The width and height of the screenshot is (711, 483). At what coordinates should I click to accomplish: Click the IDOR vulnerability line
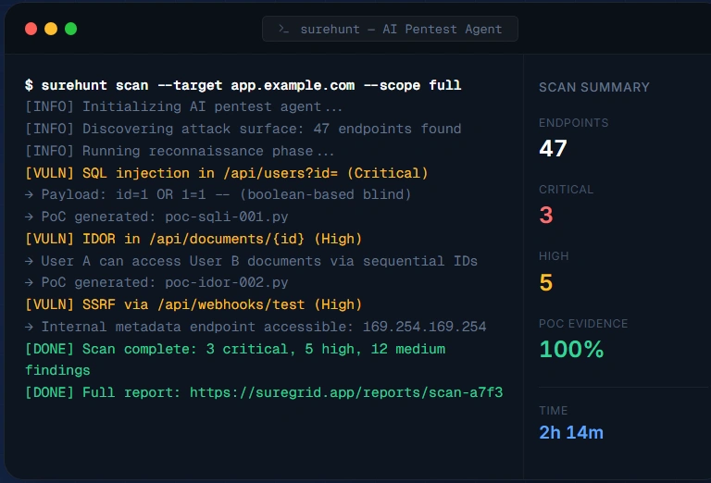(193, 239)
